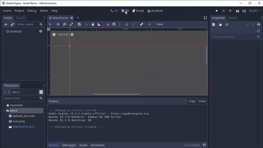Activate Move Mode tool
Image resolution: width=263 pixels, height=148 pixels.
[58, 24]
